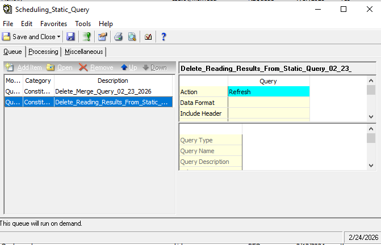381x245 pixels.
Task: Click the Mo... column header
Action: point(14,81)
